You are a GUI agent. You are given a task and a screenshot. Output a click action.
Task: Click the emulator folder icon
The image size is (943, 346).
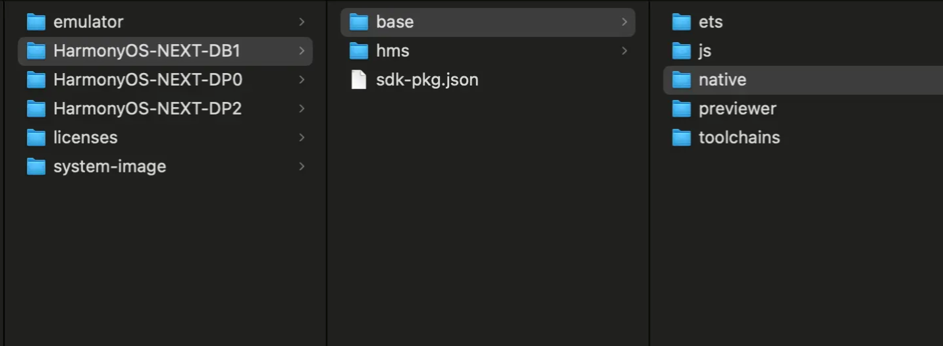(x=36, y=22)
